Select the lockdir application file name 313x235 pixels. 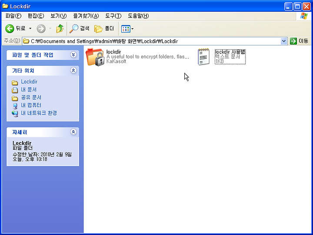(113, 52)
